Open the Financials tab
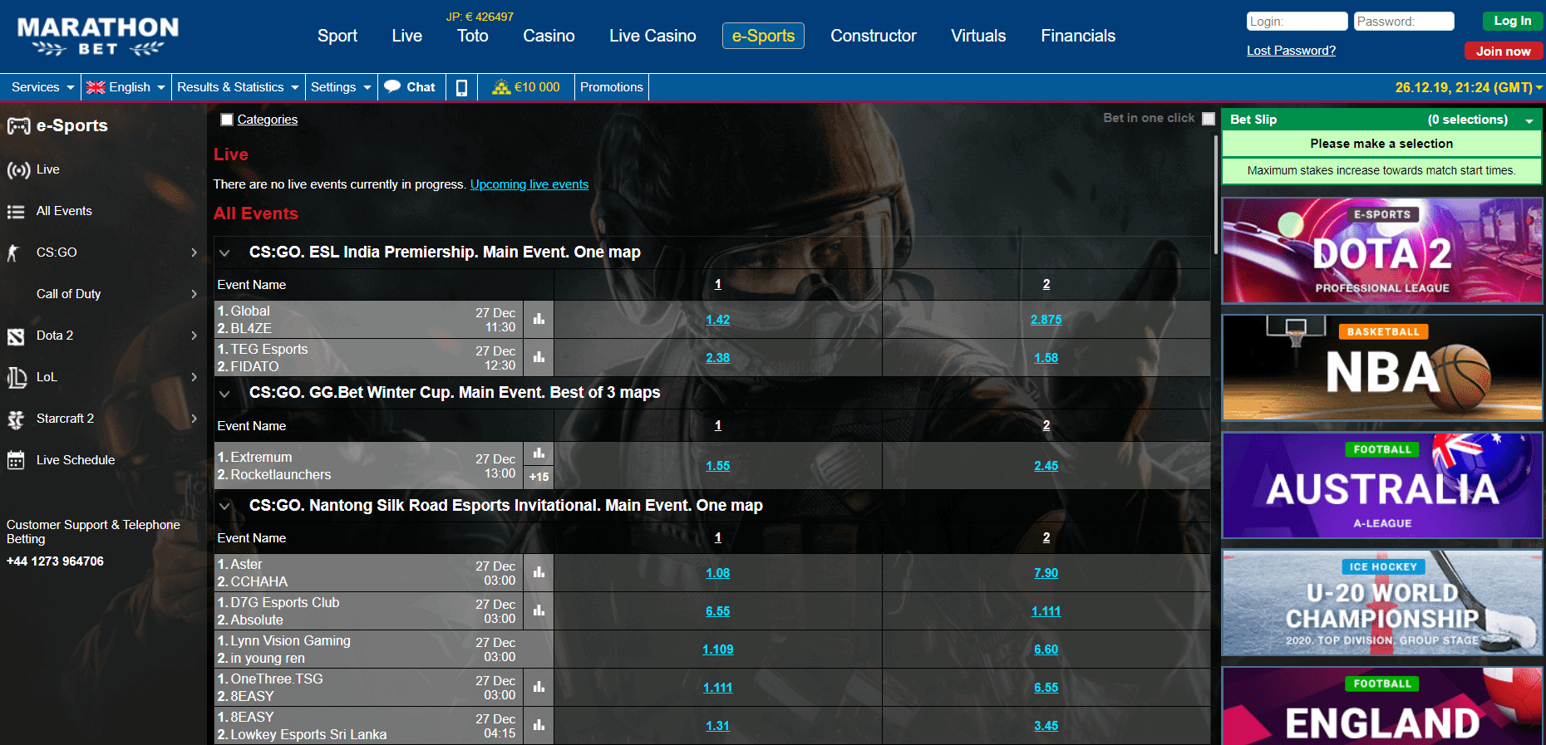Viewport: 1546px width, 745px height. tap(1078, 36)
